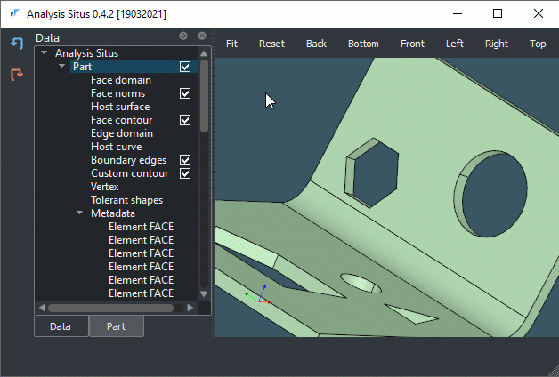Viewport: 559px width, 377px height.
Task: Click the Data panel float icon
Action: pos(183,36)
